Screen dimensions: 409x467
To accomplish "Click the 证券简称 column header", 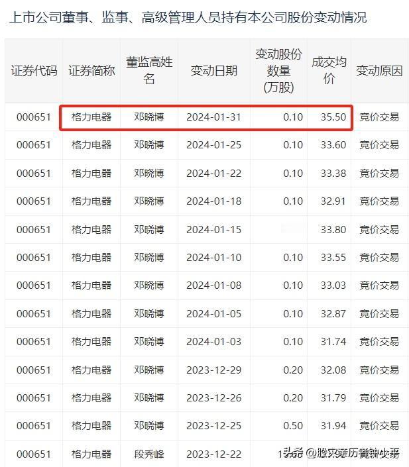I will (x=91, y=71).
